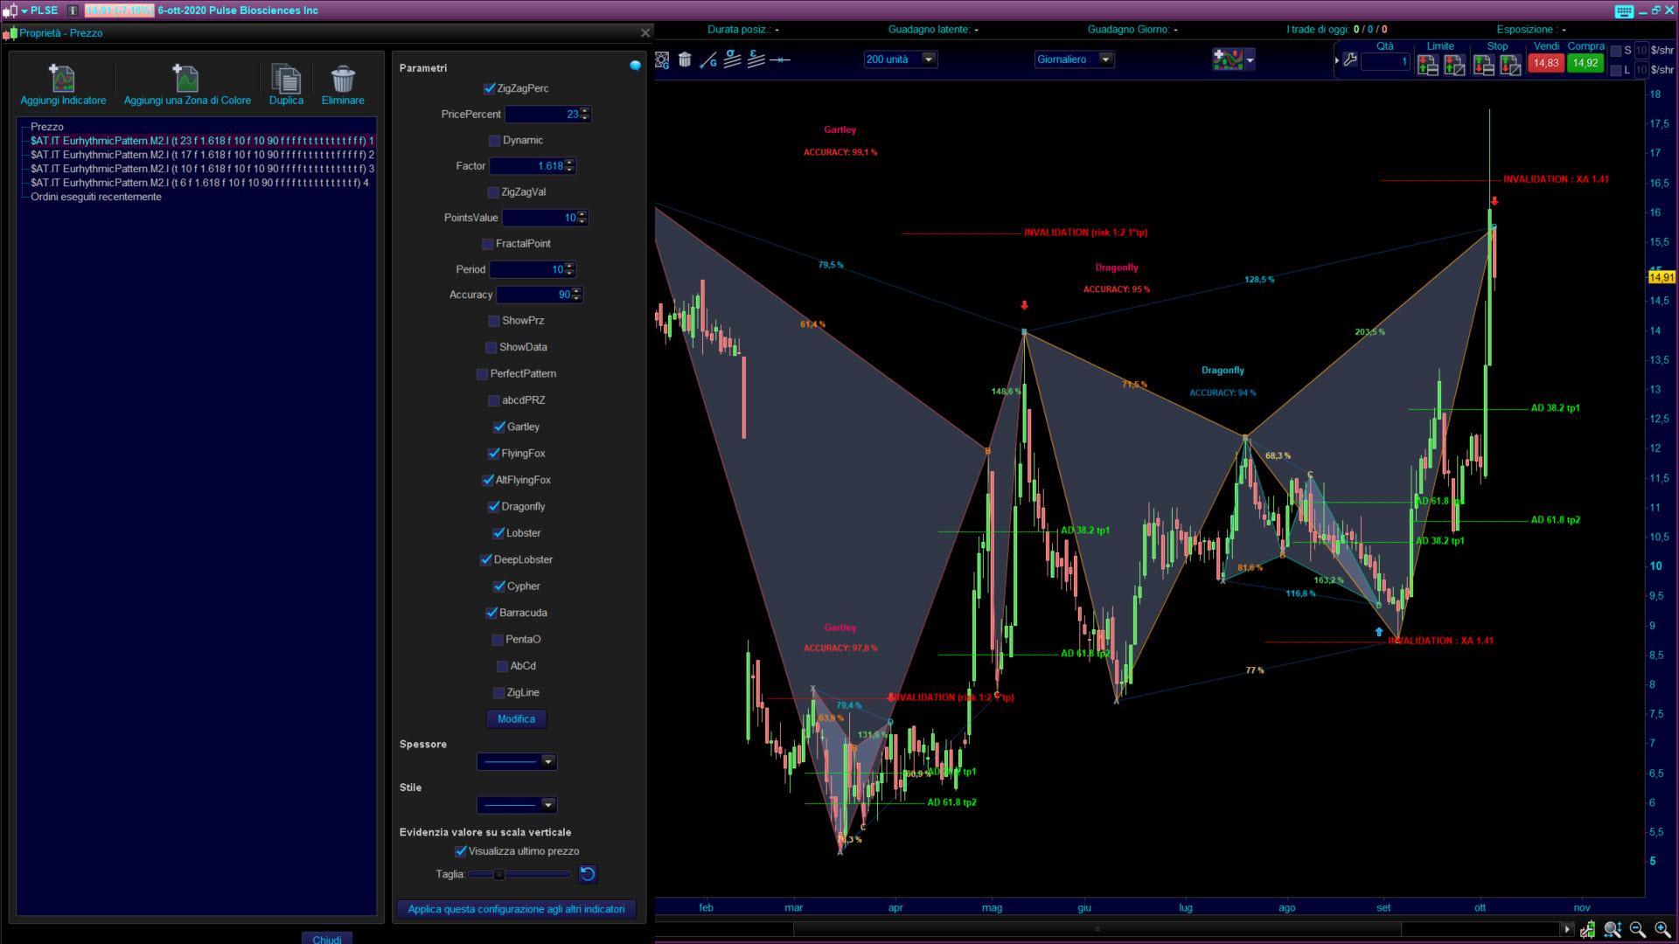The image size is (1679, 944).
Task: Enable the ShowPrz checkbox
Action: (494, 321)
